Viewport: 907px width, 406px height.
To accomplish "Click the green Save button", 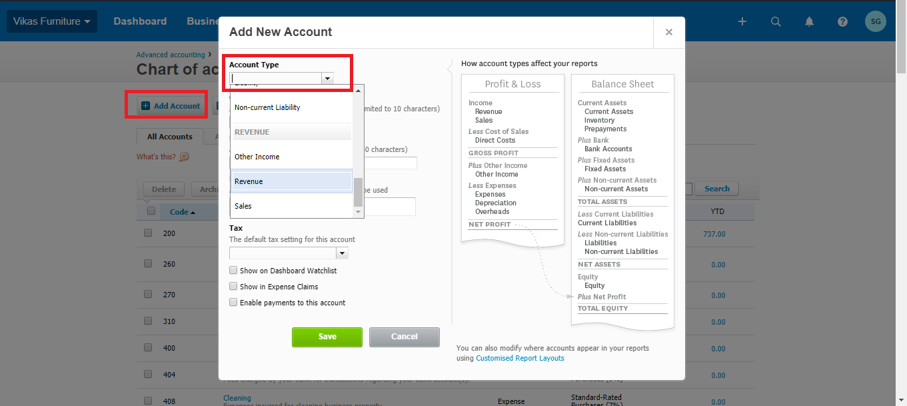I will [x=327, y=337].
